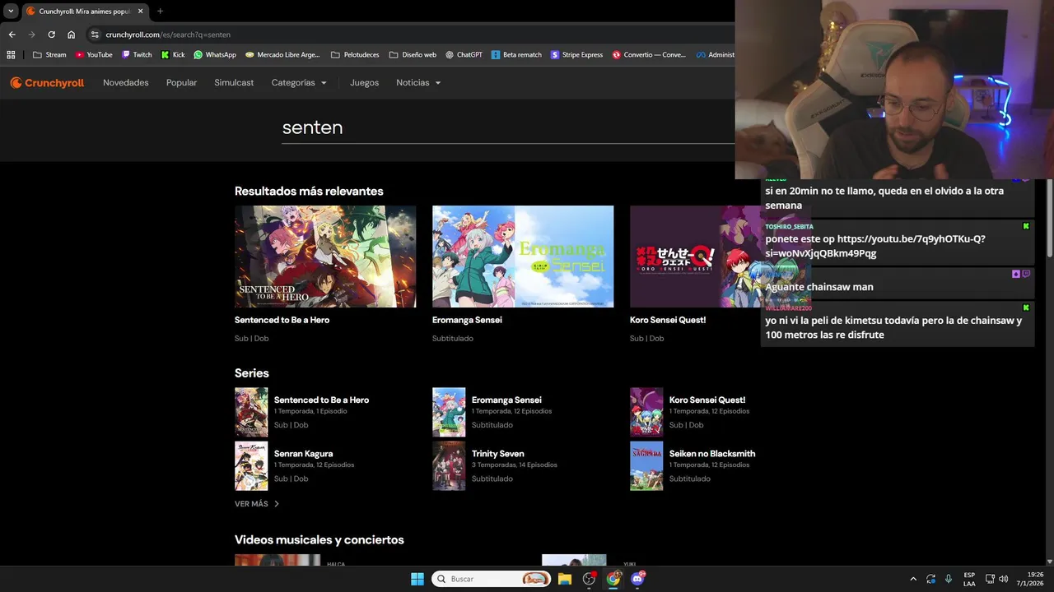
Task: Open the Windows Start menu
Action: (417, 579)
